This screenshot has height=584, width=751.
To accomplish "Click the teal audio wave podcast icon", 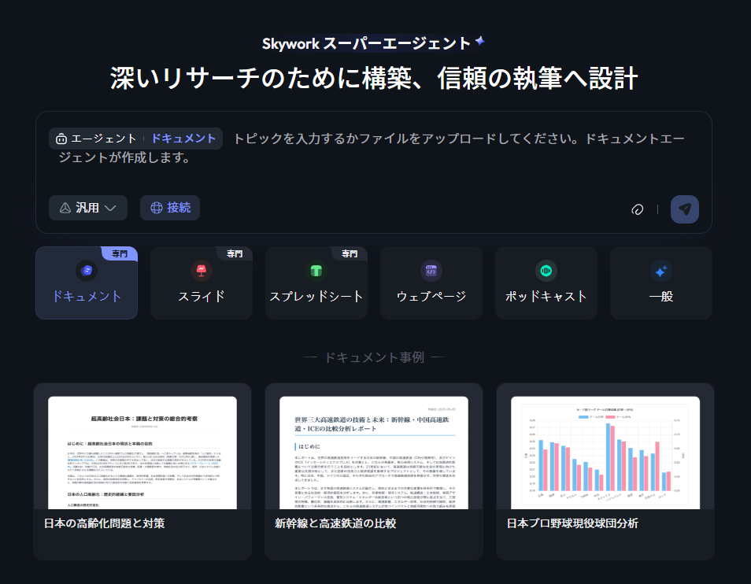I will pyautogui.click(x=546, y=271).
